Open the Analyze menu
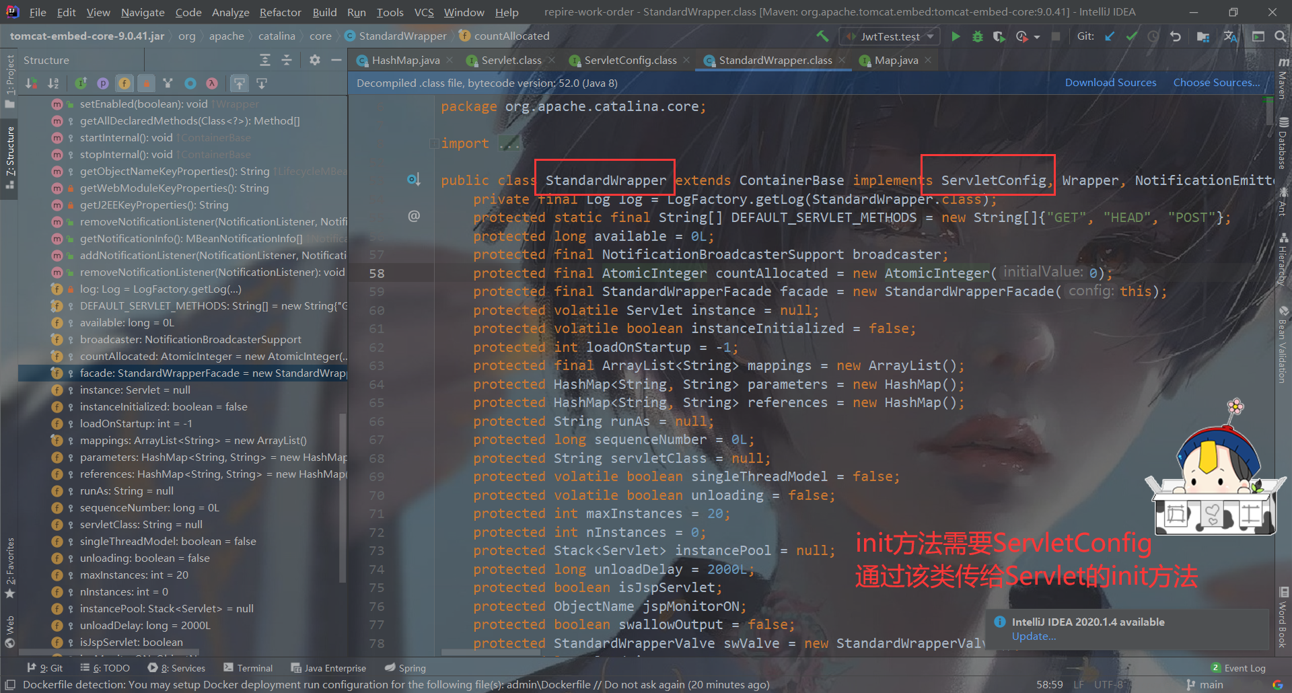Screen dimensions: 1292x693 [230, 12]
